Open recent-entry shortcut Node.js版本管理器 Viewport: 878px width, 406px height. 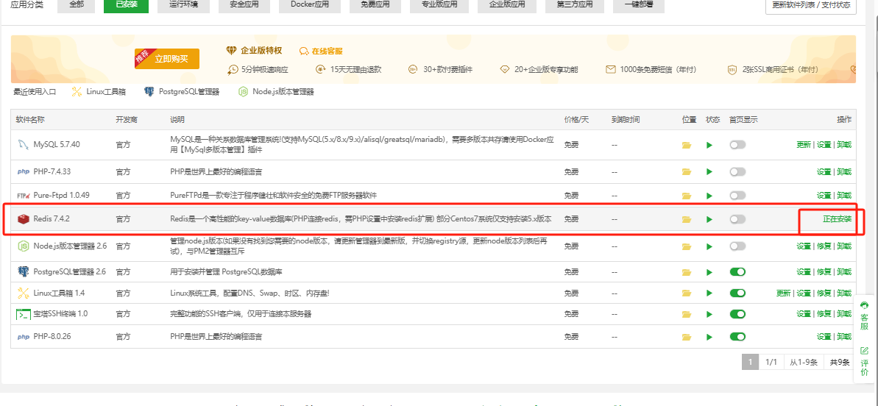pos(275,92)
